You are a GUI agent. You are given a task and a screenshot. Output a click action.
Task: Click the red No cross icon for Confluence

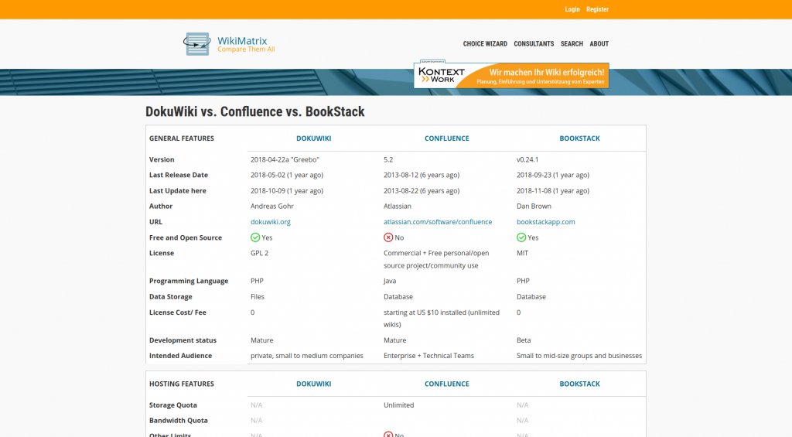[x=388, y=237]
